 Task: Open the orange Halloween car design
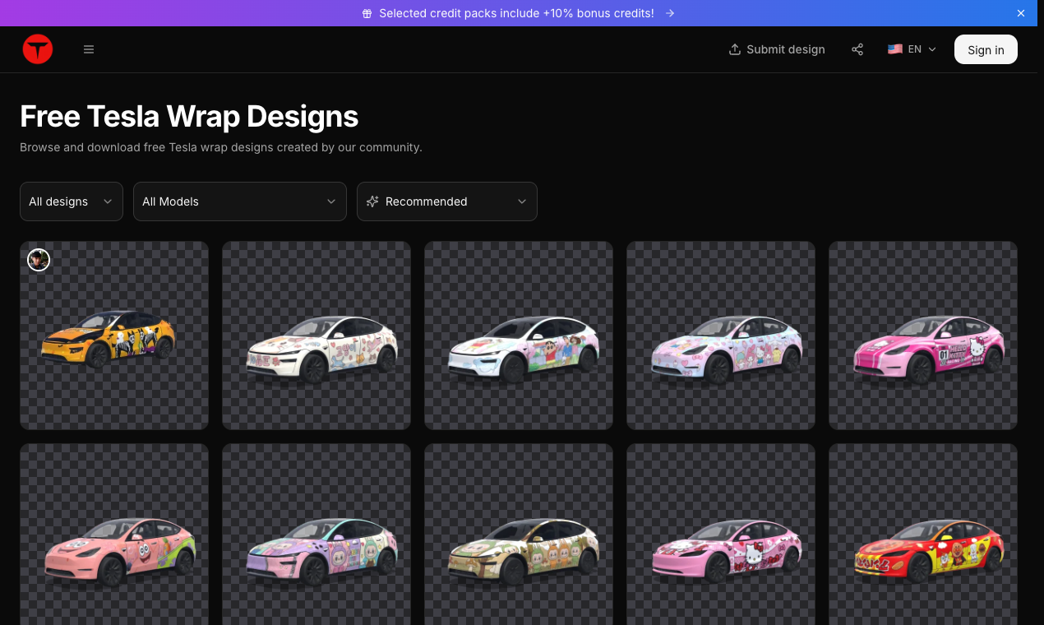click(114, 336)
